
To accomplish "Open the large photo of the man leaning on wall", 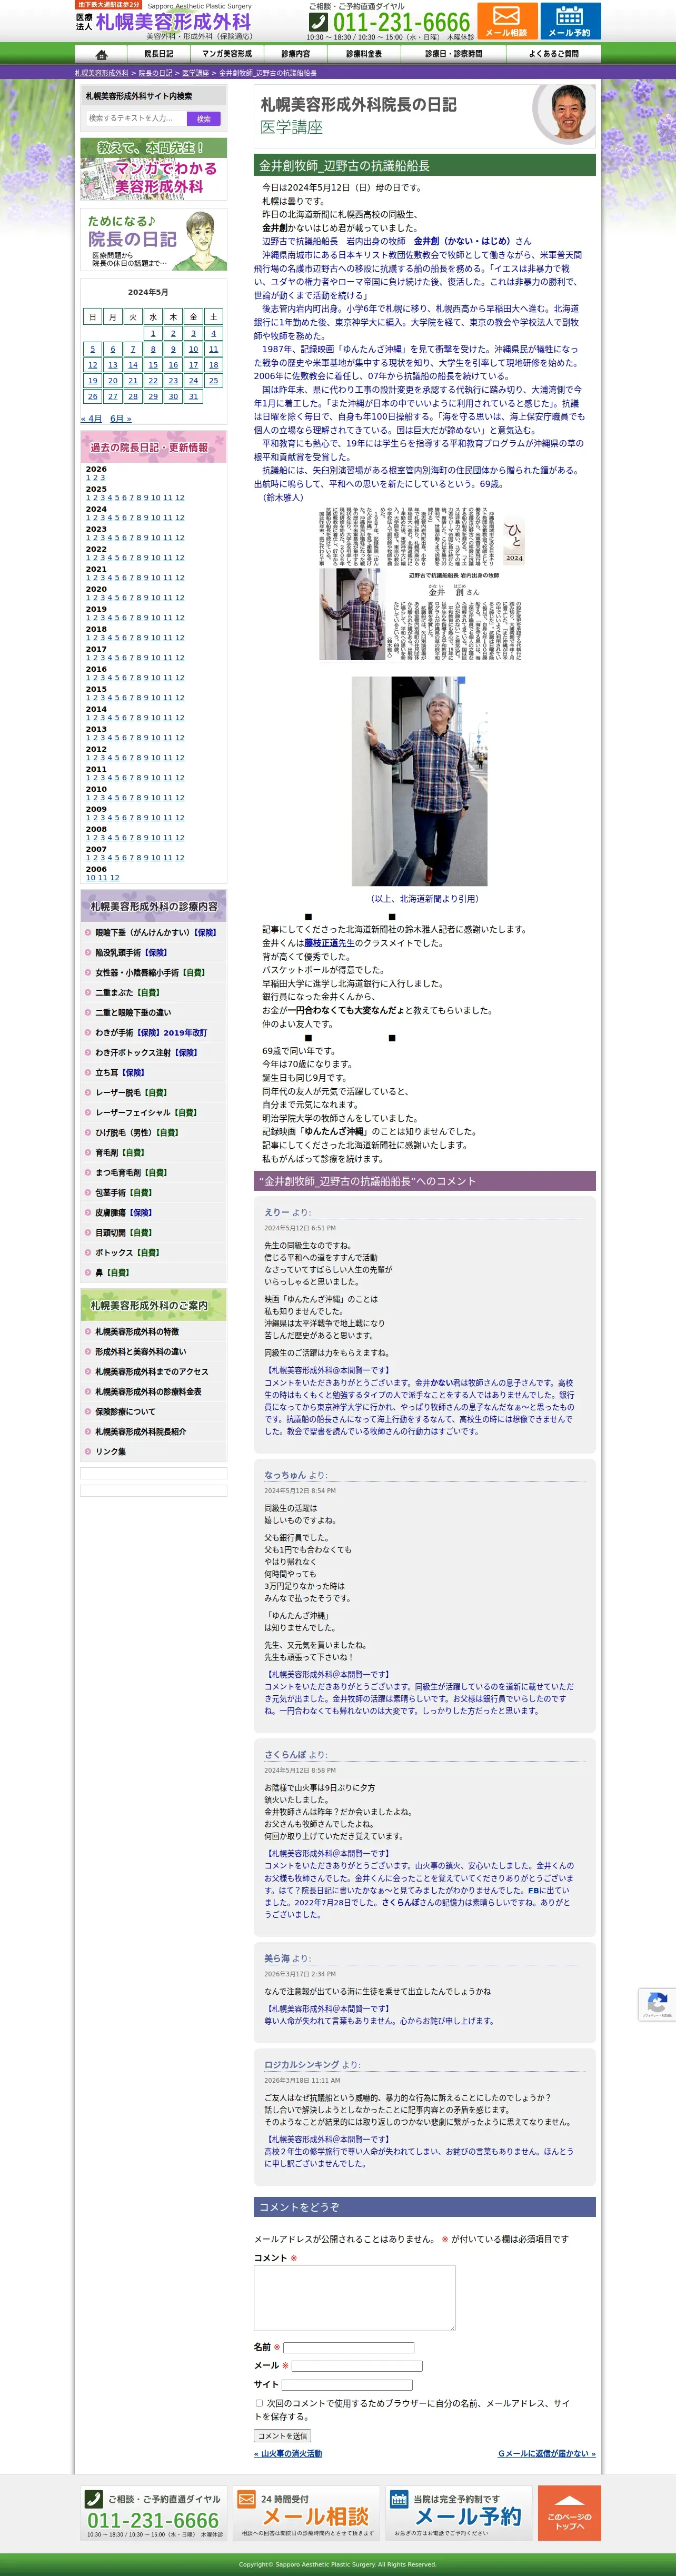I will coord(419,781).
